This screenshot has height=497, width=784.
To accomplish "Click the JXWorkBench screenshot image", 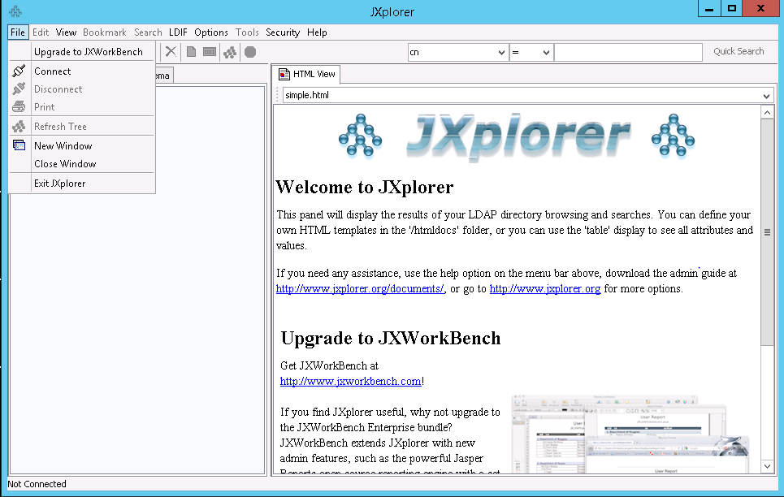I will 630,434.
